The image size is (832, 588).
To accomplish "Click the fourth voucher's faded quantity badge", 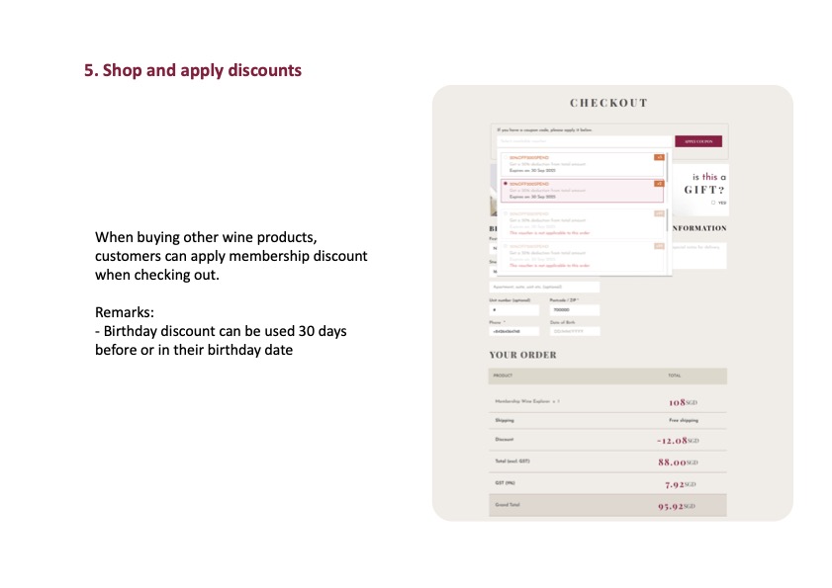I will [x=658, y=245].
